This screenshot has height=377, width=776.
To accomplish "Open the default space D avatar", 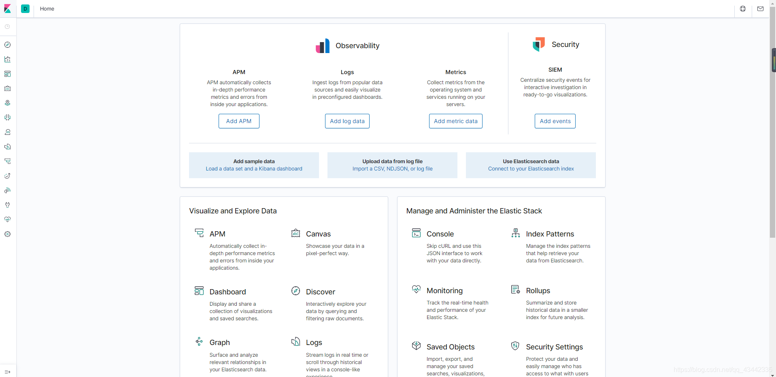I will (25, 9).
